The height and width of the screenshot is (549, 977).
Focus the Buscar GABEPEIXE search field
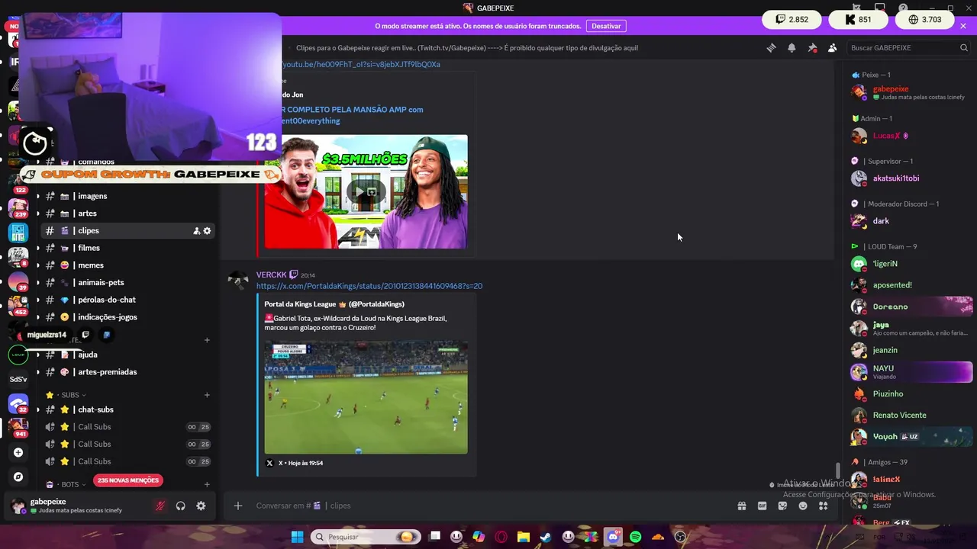[908, 47]
